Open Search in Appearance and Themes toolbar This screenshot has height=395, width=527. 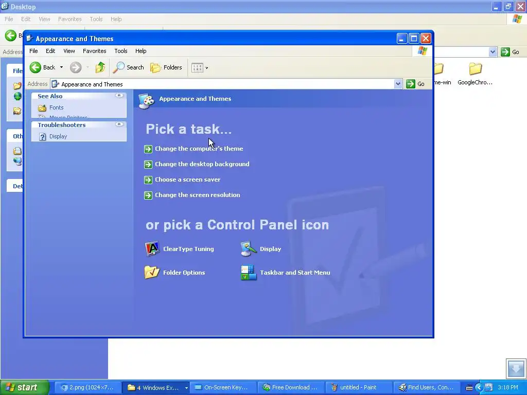click(x=128, y=67)
